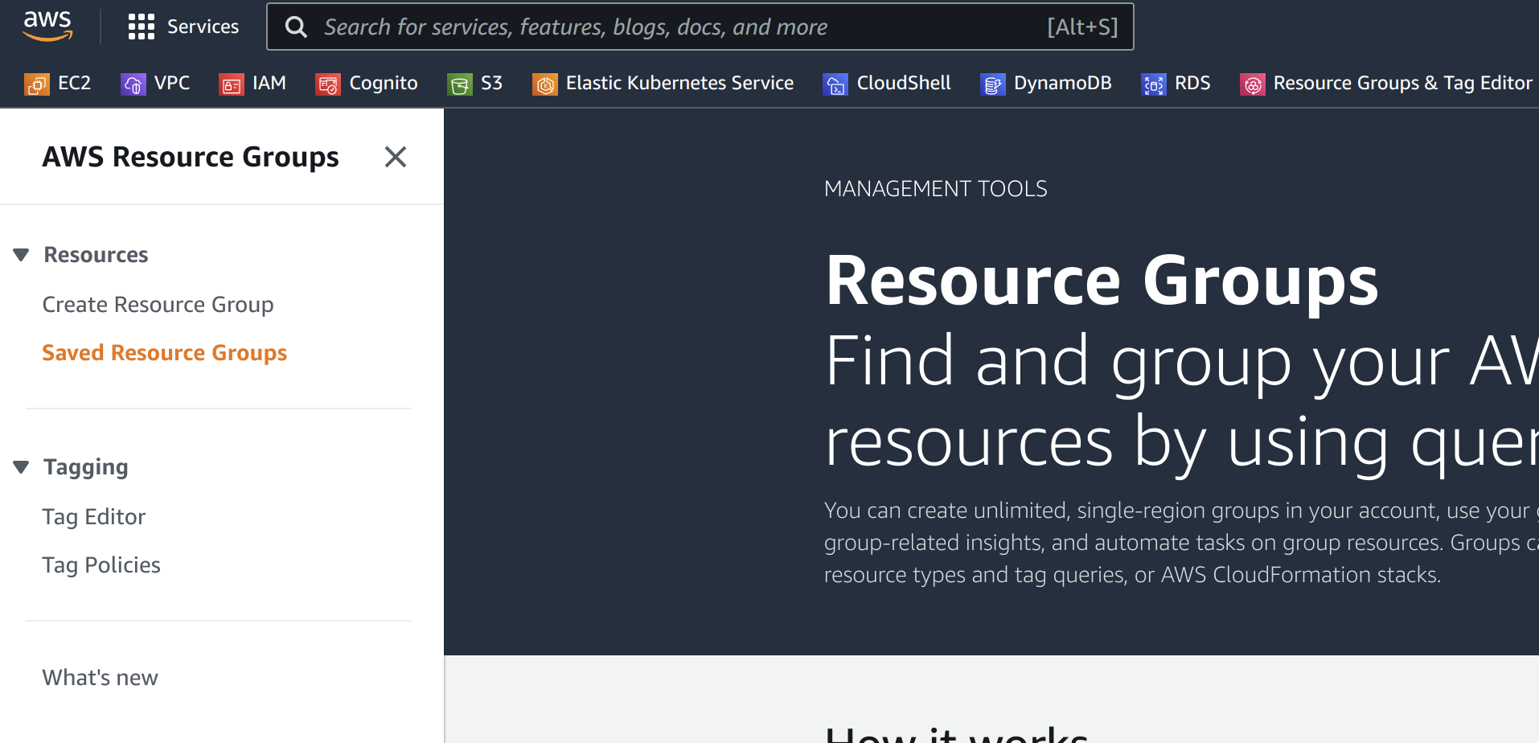The height and width of the screenshot is (743, 1539).
Task: Launch CloudShell favorite icon
Action: click(835, 84)
